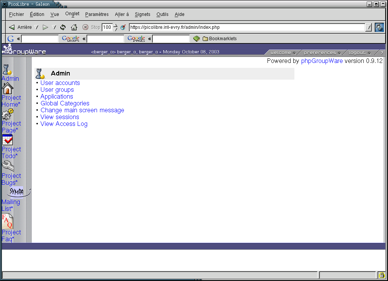
Task: Open the Project Home house icon
Action: pos(8,88)
